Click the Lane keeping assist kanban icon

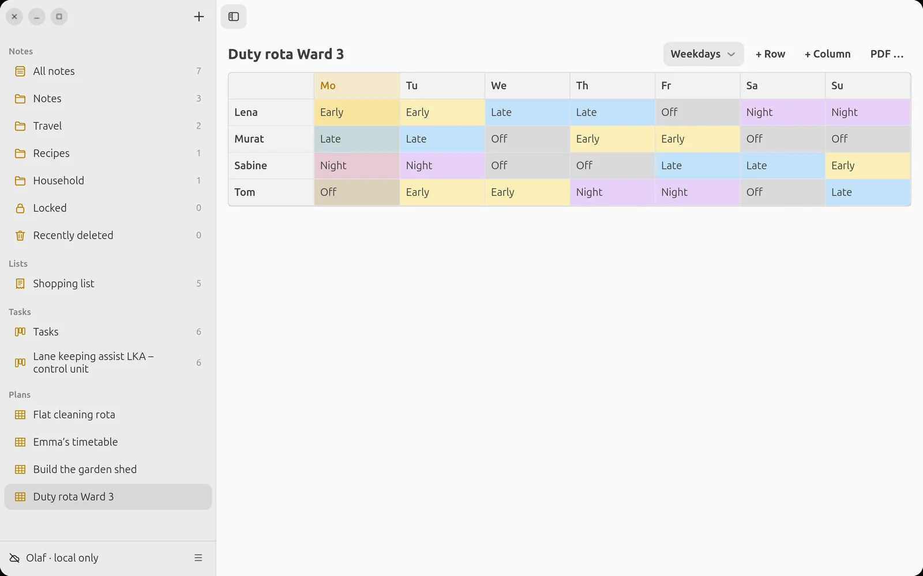click(20, 363)
